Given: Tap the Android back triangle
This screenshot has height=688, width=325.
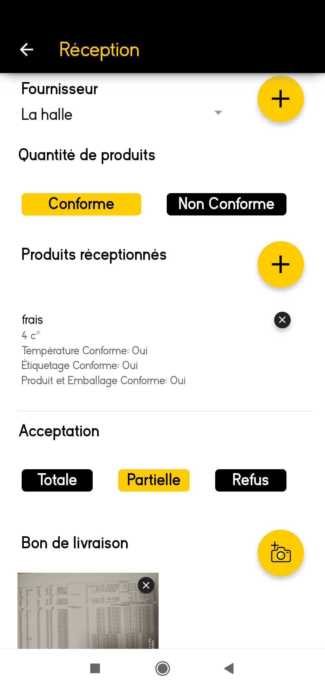Looking at the screenshot, I should coord(229,668).
